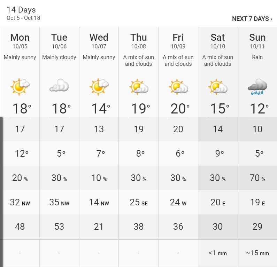Click Wednesday's sun weather icon
The width and height of the screenshot is (277, 267).
pos(99,87)
